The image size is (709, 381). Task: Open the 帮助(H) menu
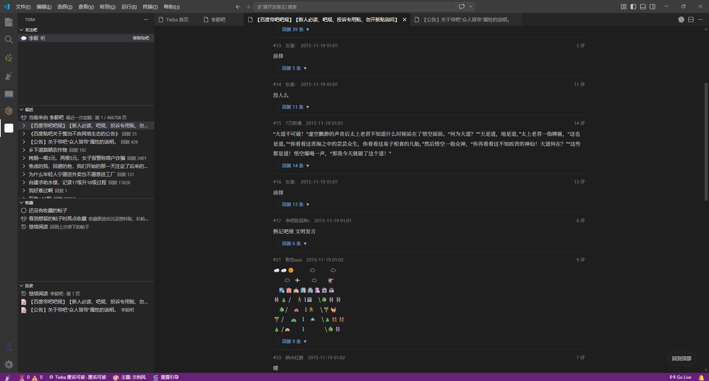tap(171, 7)
